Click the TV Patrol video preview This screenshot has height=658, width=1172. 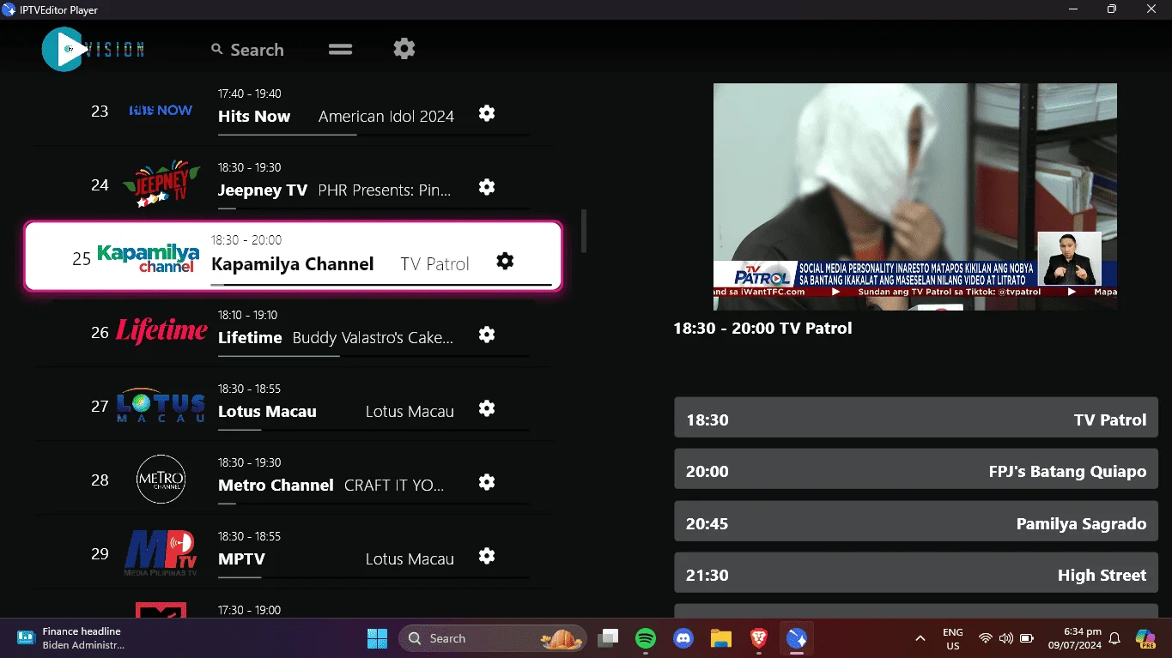tap(915, 196)
